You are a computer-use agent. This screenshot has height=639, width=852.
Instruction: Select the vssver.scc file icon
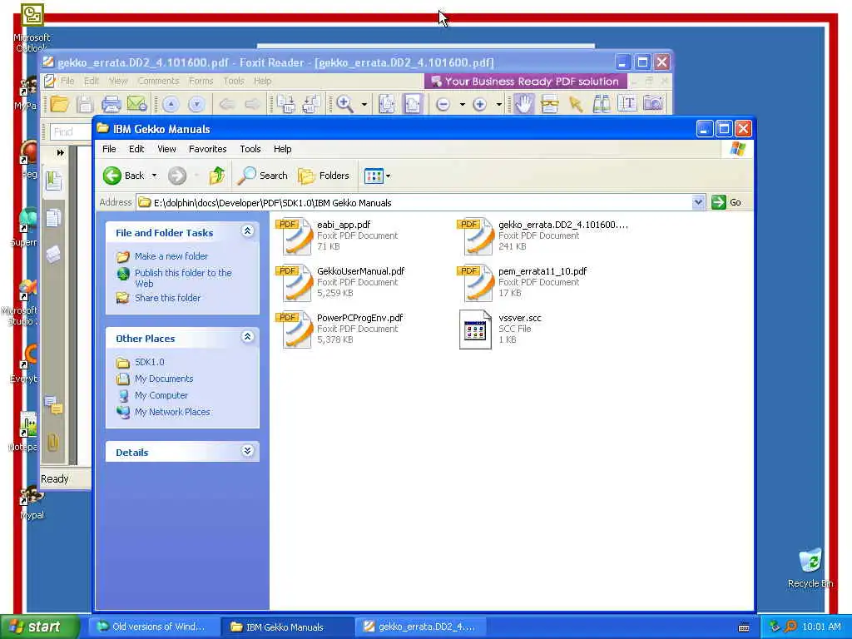pyautogui.click(x=475, y=329)
